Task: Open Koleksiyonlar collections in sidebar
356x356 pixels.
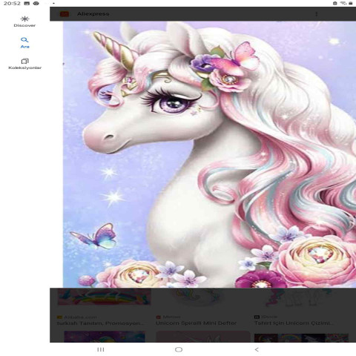Action: (x=24, y=64)
